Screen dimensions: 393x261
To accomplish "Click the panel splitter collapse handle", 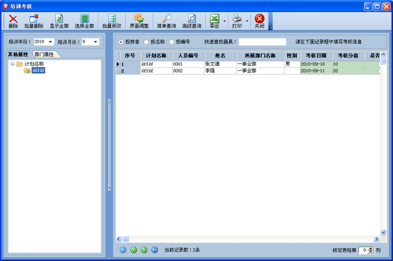I will 109,145.
